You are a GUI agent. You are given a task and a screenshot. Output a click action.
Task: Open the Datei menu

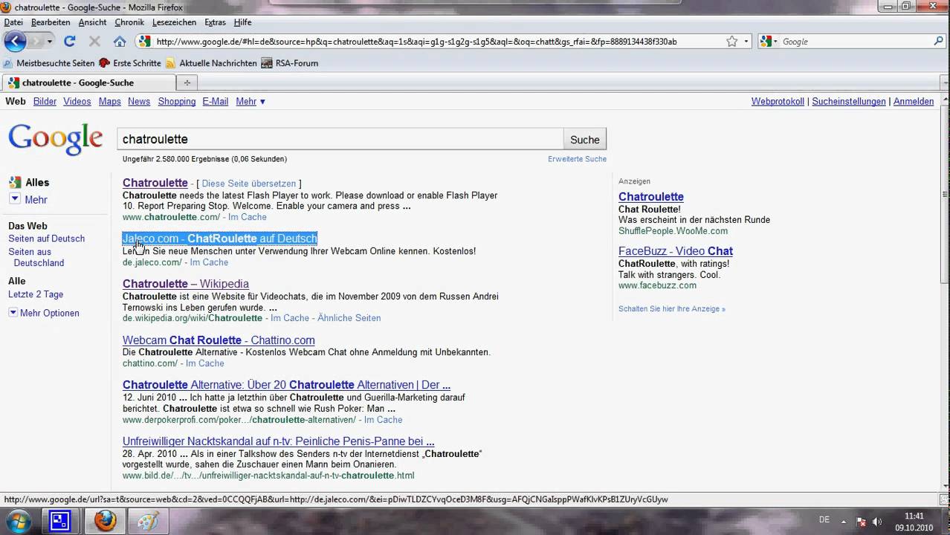(13, 22)
